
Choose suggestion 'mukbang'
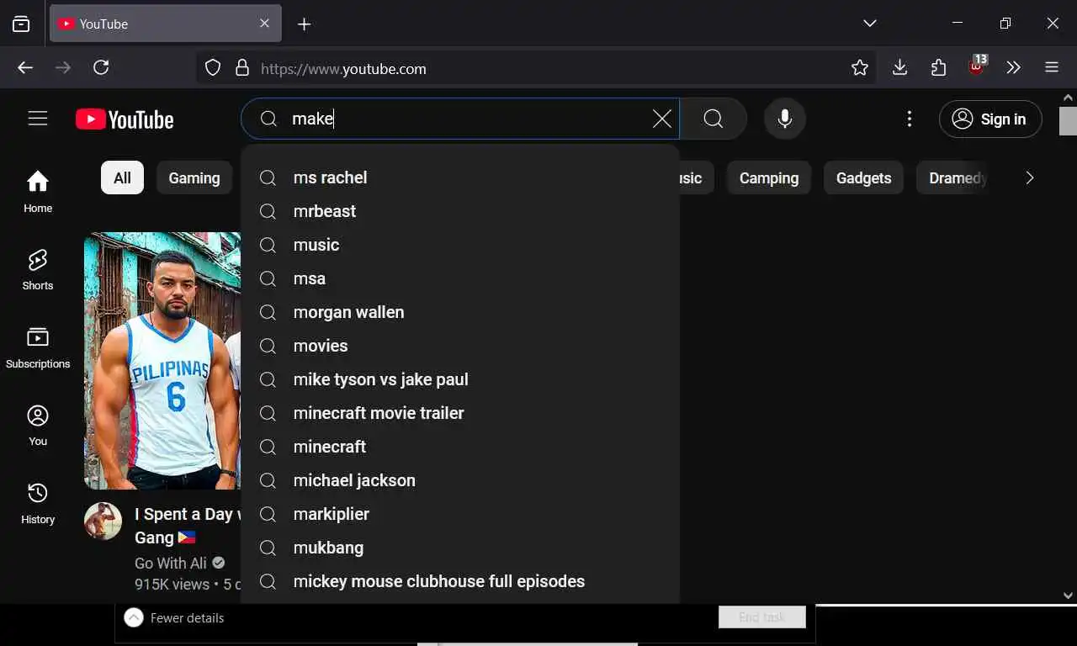460,548
